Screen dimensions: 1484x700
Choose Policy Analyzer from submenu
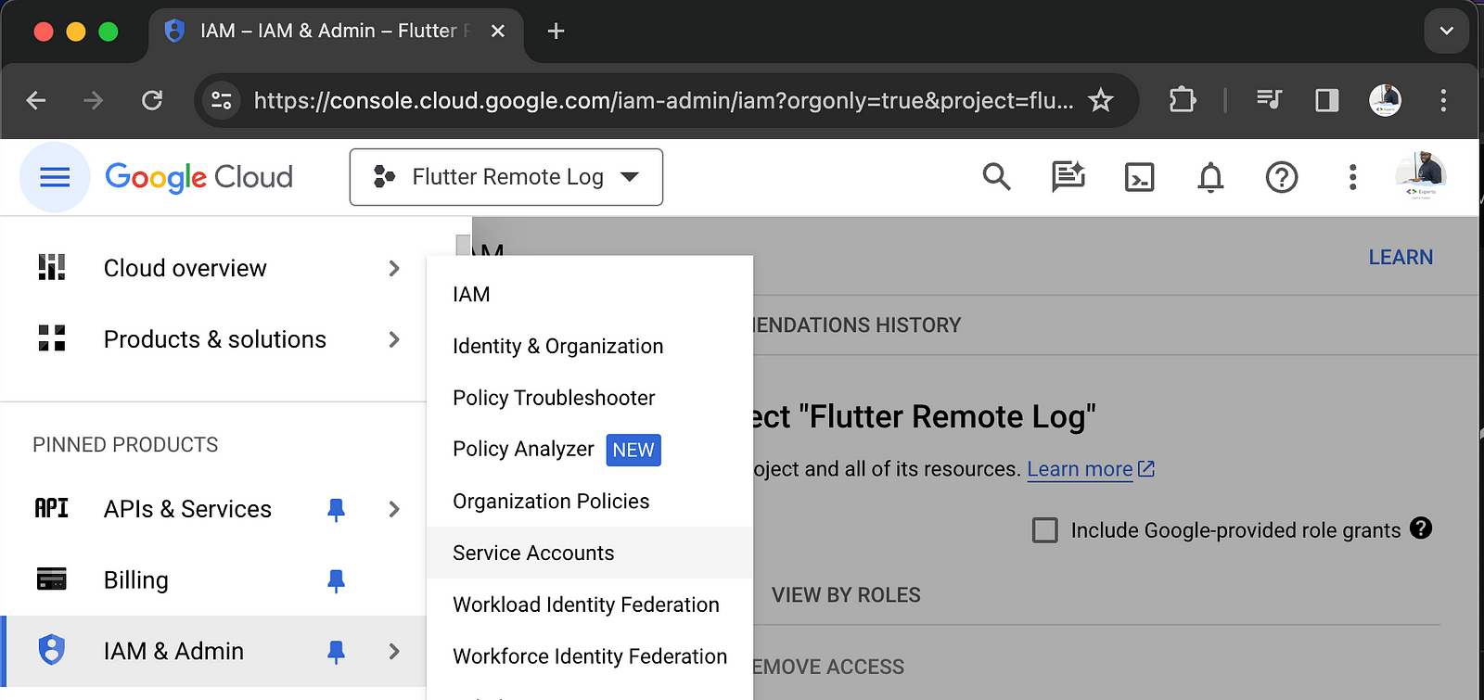[x=589, y=450]
